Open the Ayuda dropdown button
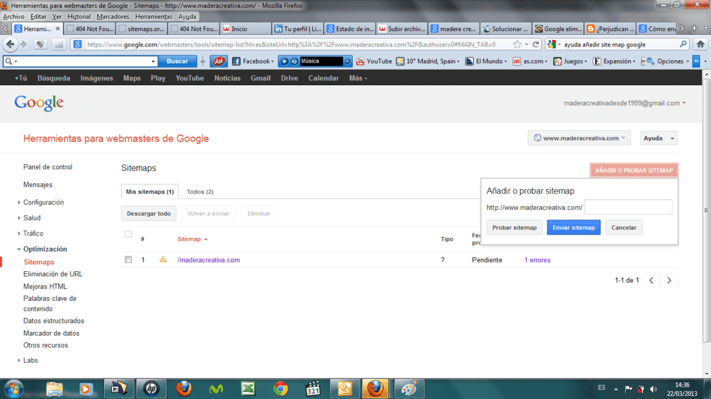Image resolution: width=711 pixels, height=399 pixels. click(x=659, y=138)
